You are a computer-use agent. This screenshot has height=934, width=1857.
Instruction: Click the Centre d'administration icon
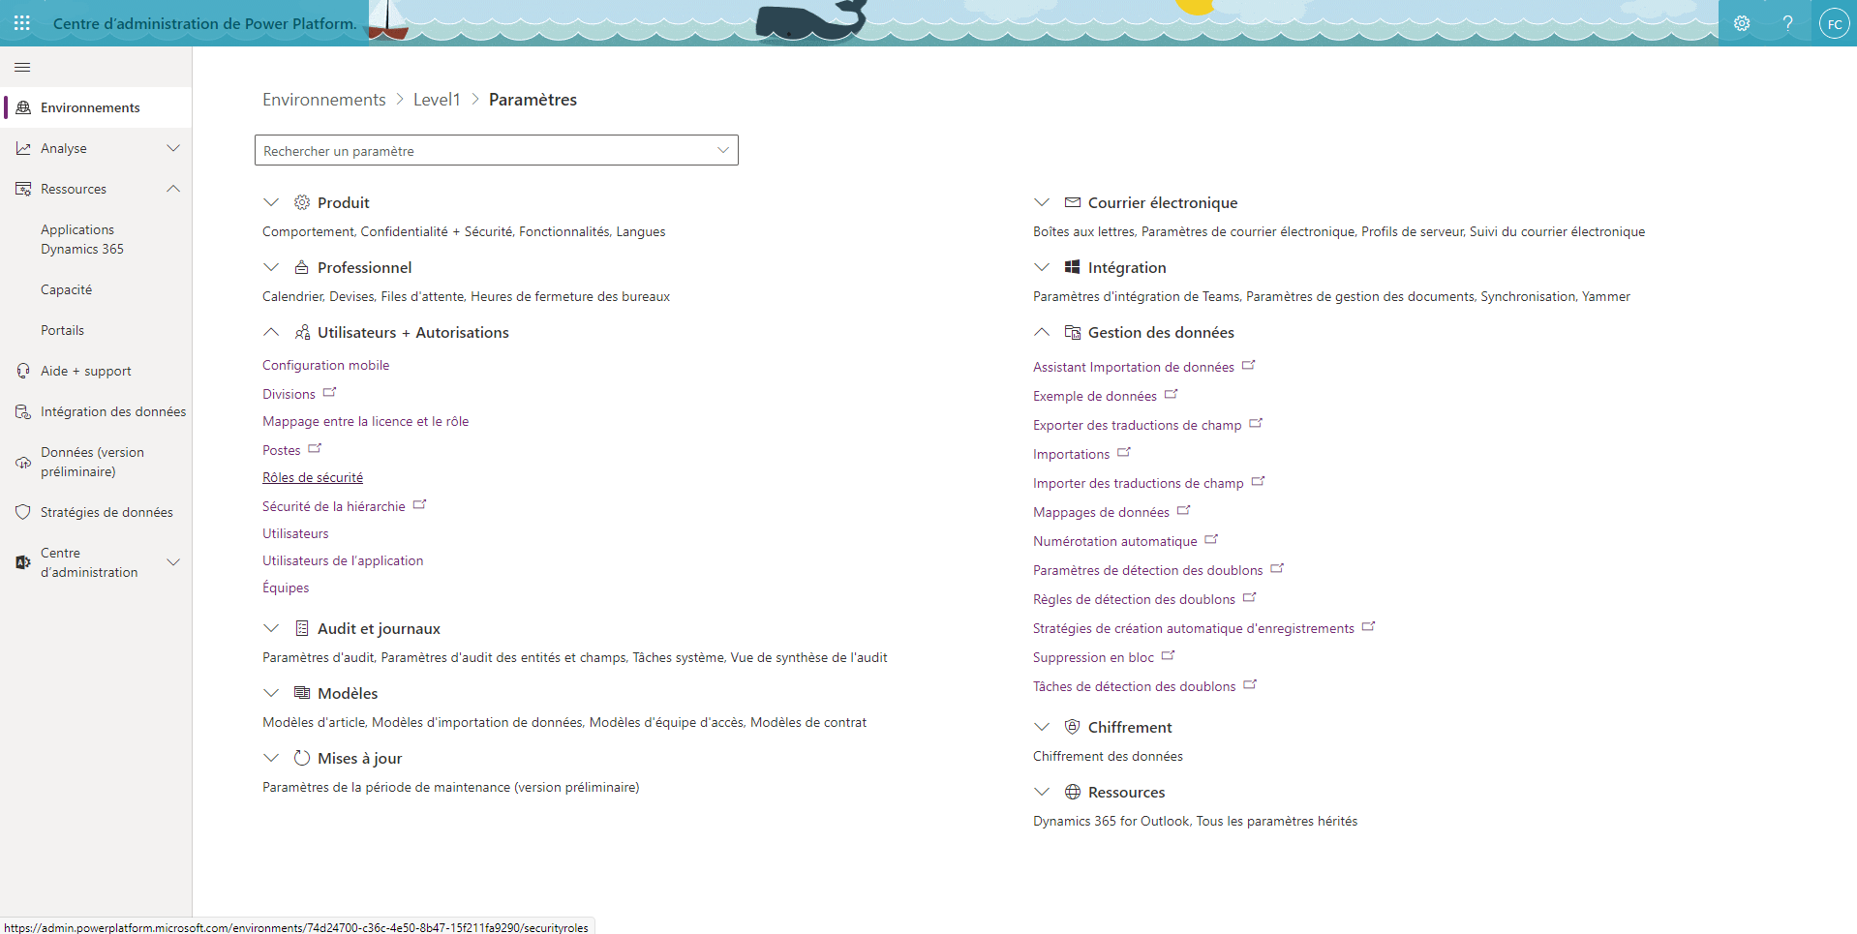tap(23, 562)
